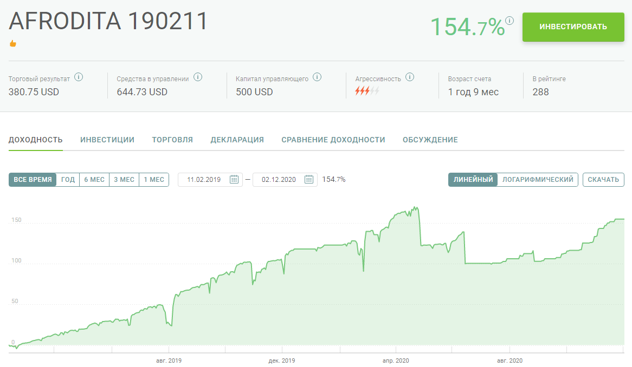The height and width of the screenshot is (367, 632).
Task: Click the large 154.7% return value
Action: [x=468, y=27]
